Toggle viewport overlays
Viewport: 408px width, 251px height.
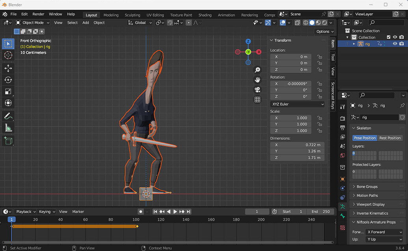(x=283, y=22)
